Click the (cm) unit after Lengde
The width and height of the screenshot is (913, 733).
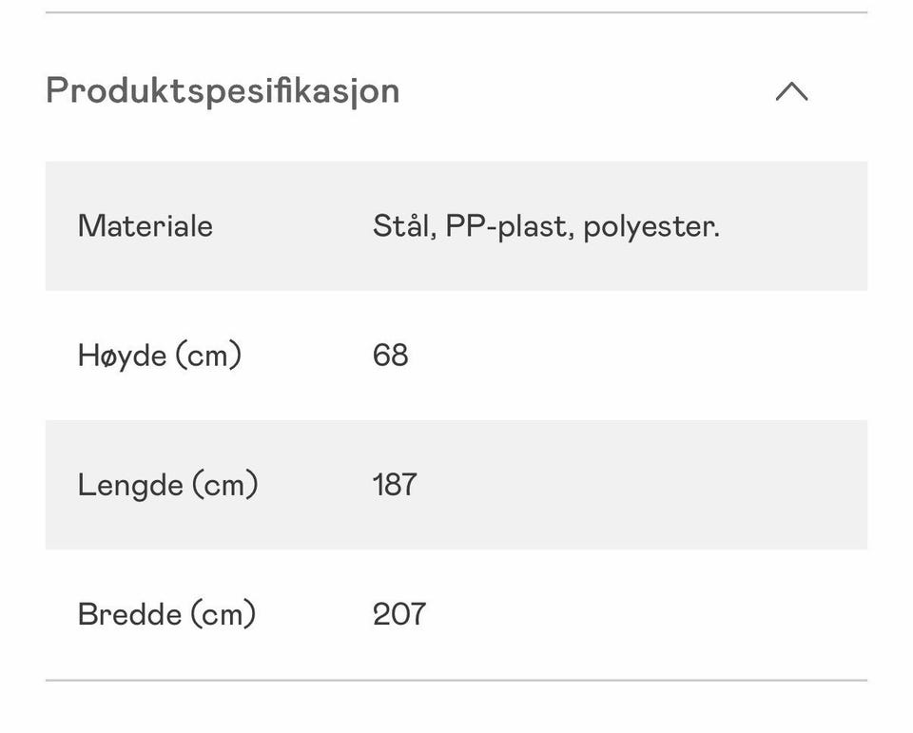click(224, 485)
